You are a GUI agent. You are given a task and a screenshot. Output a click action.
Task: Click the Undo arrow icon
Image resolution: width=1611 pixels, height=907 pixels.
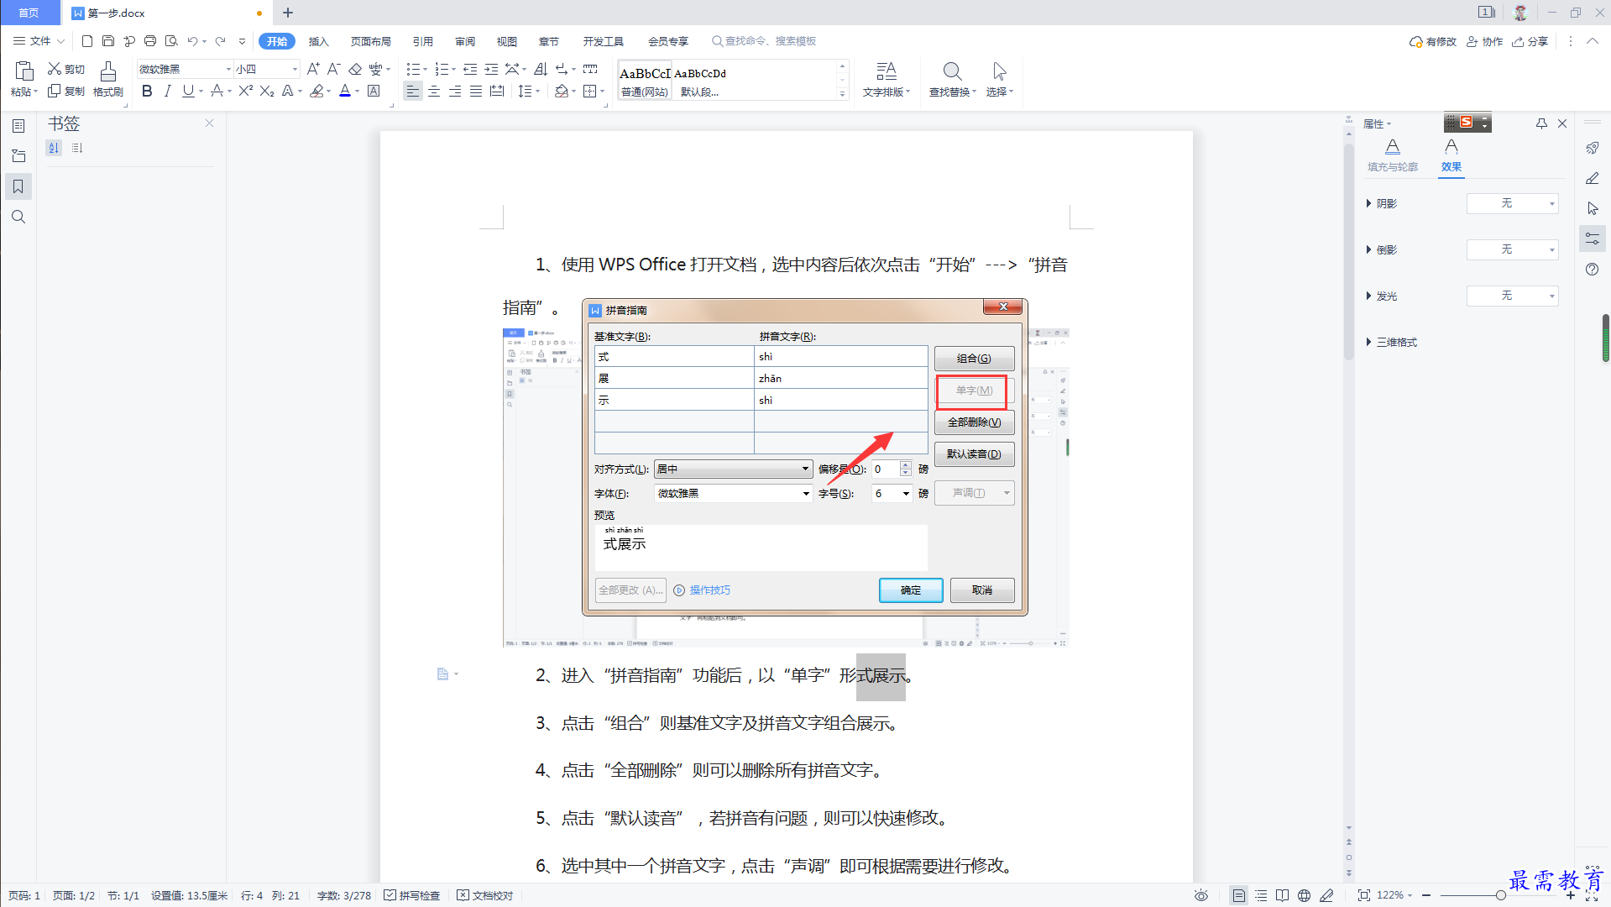[x=192, y=41]
